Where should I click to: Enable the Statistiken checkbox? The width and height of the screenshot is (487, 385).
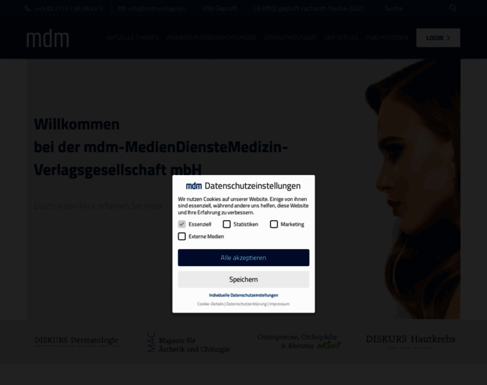(x=227, y=224)
